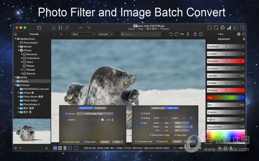The width and height of the screenshot is (259, 161).
Task: Click the histogram bar chart icon
Action: pos(229,28)
